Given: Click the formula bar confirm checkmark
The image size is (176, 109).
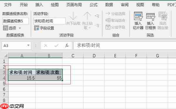Looking at the screenshot, I should click(56, 46).
